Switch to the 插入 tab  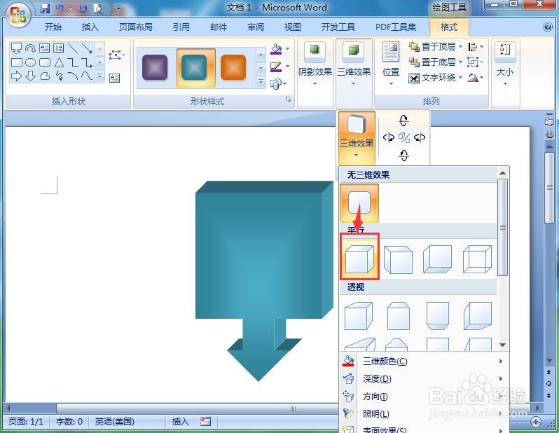click(x=90, y=27)
